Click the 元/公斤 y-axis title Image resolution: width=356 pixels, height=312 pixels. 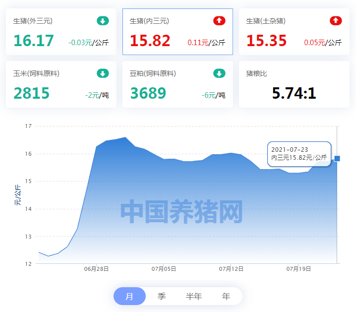18,195
